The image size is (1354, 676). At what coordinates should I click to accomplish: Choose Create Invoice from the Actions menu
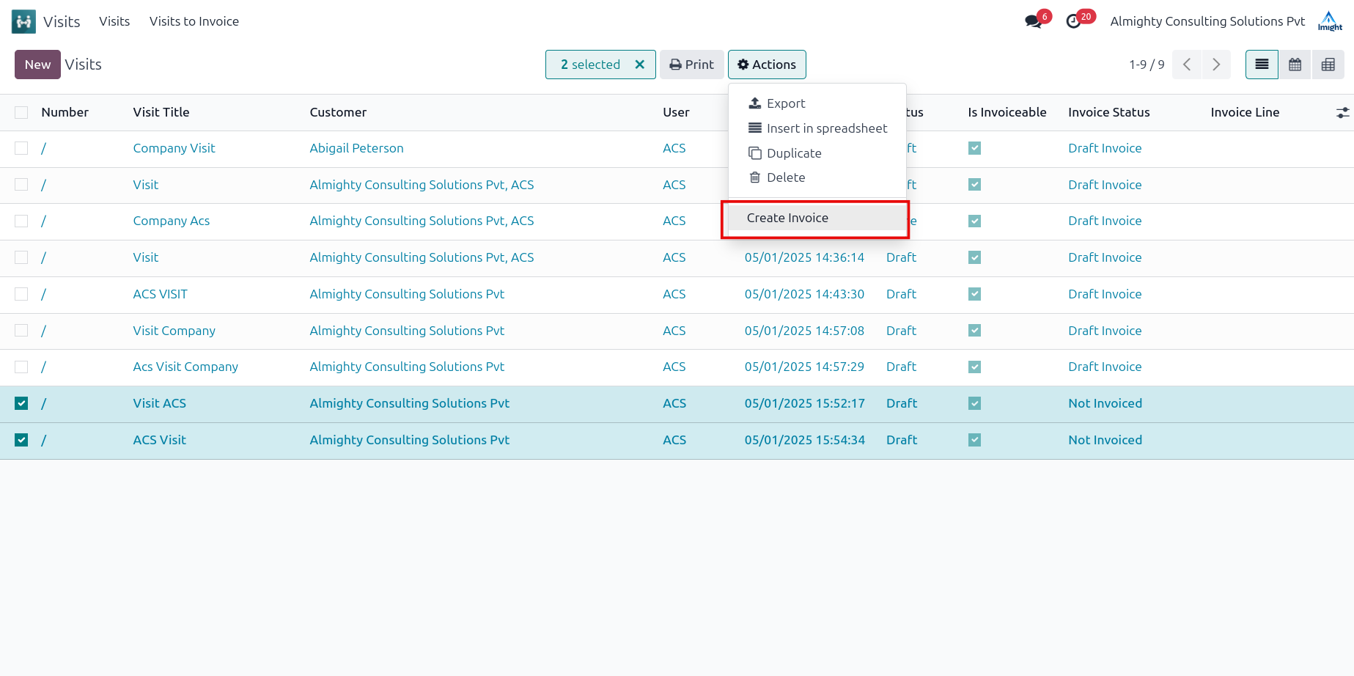pos(787,218)
